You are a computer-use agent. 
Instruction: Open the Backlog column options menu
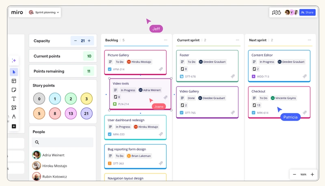[x=165, y=40]
